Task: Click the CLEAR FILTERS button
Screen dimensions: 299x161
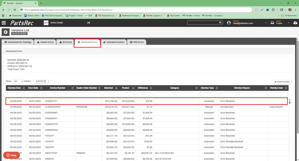Action: pos(282,82)
